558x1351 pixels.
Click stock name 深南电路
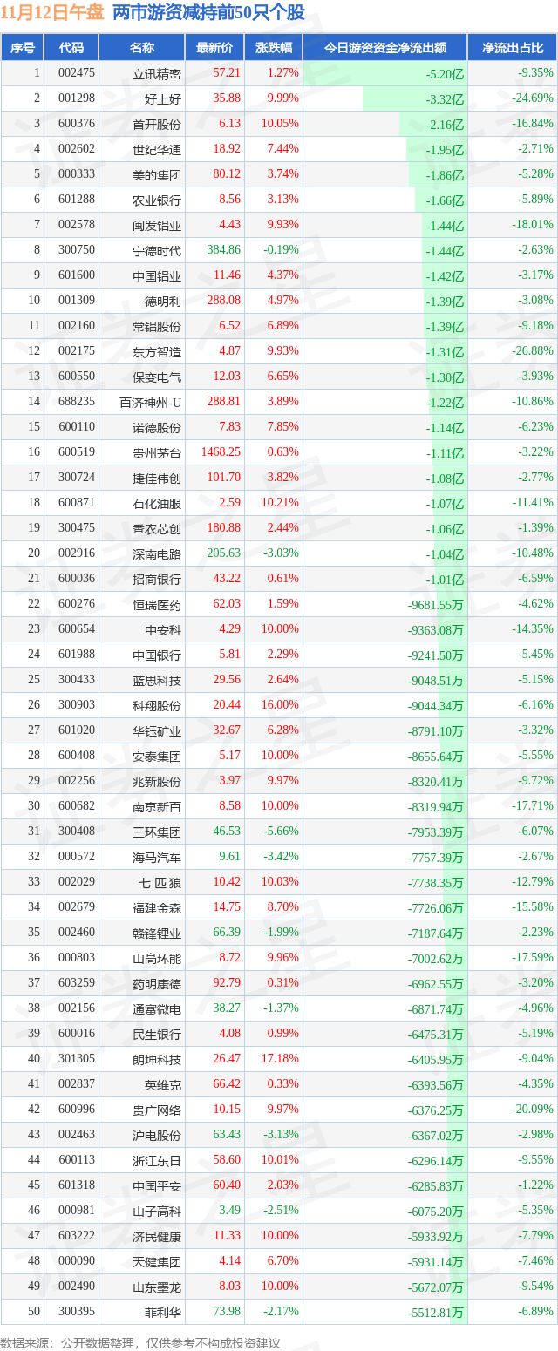[x=157, y=554]
